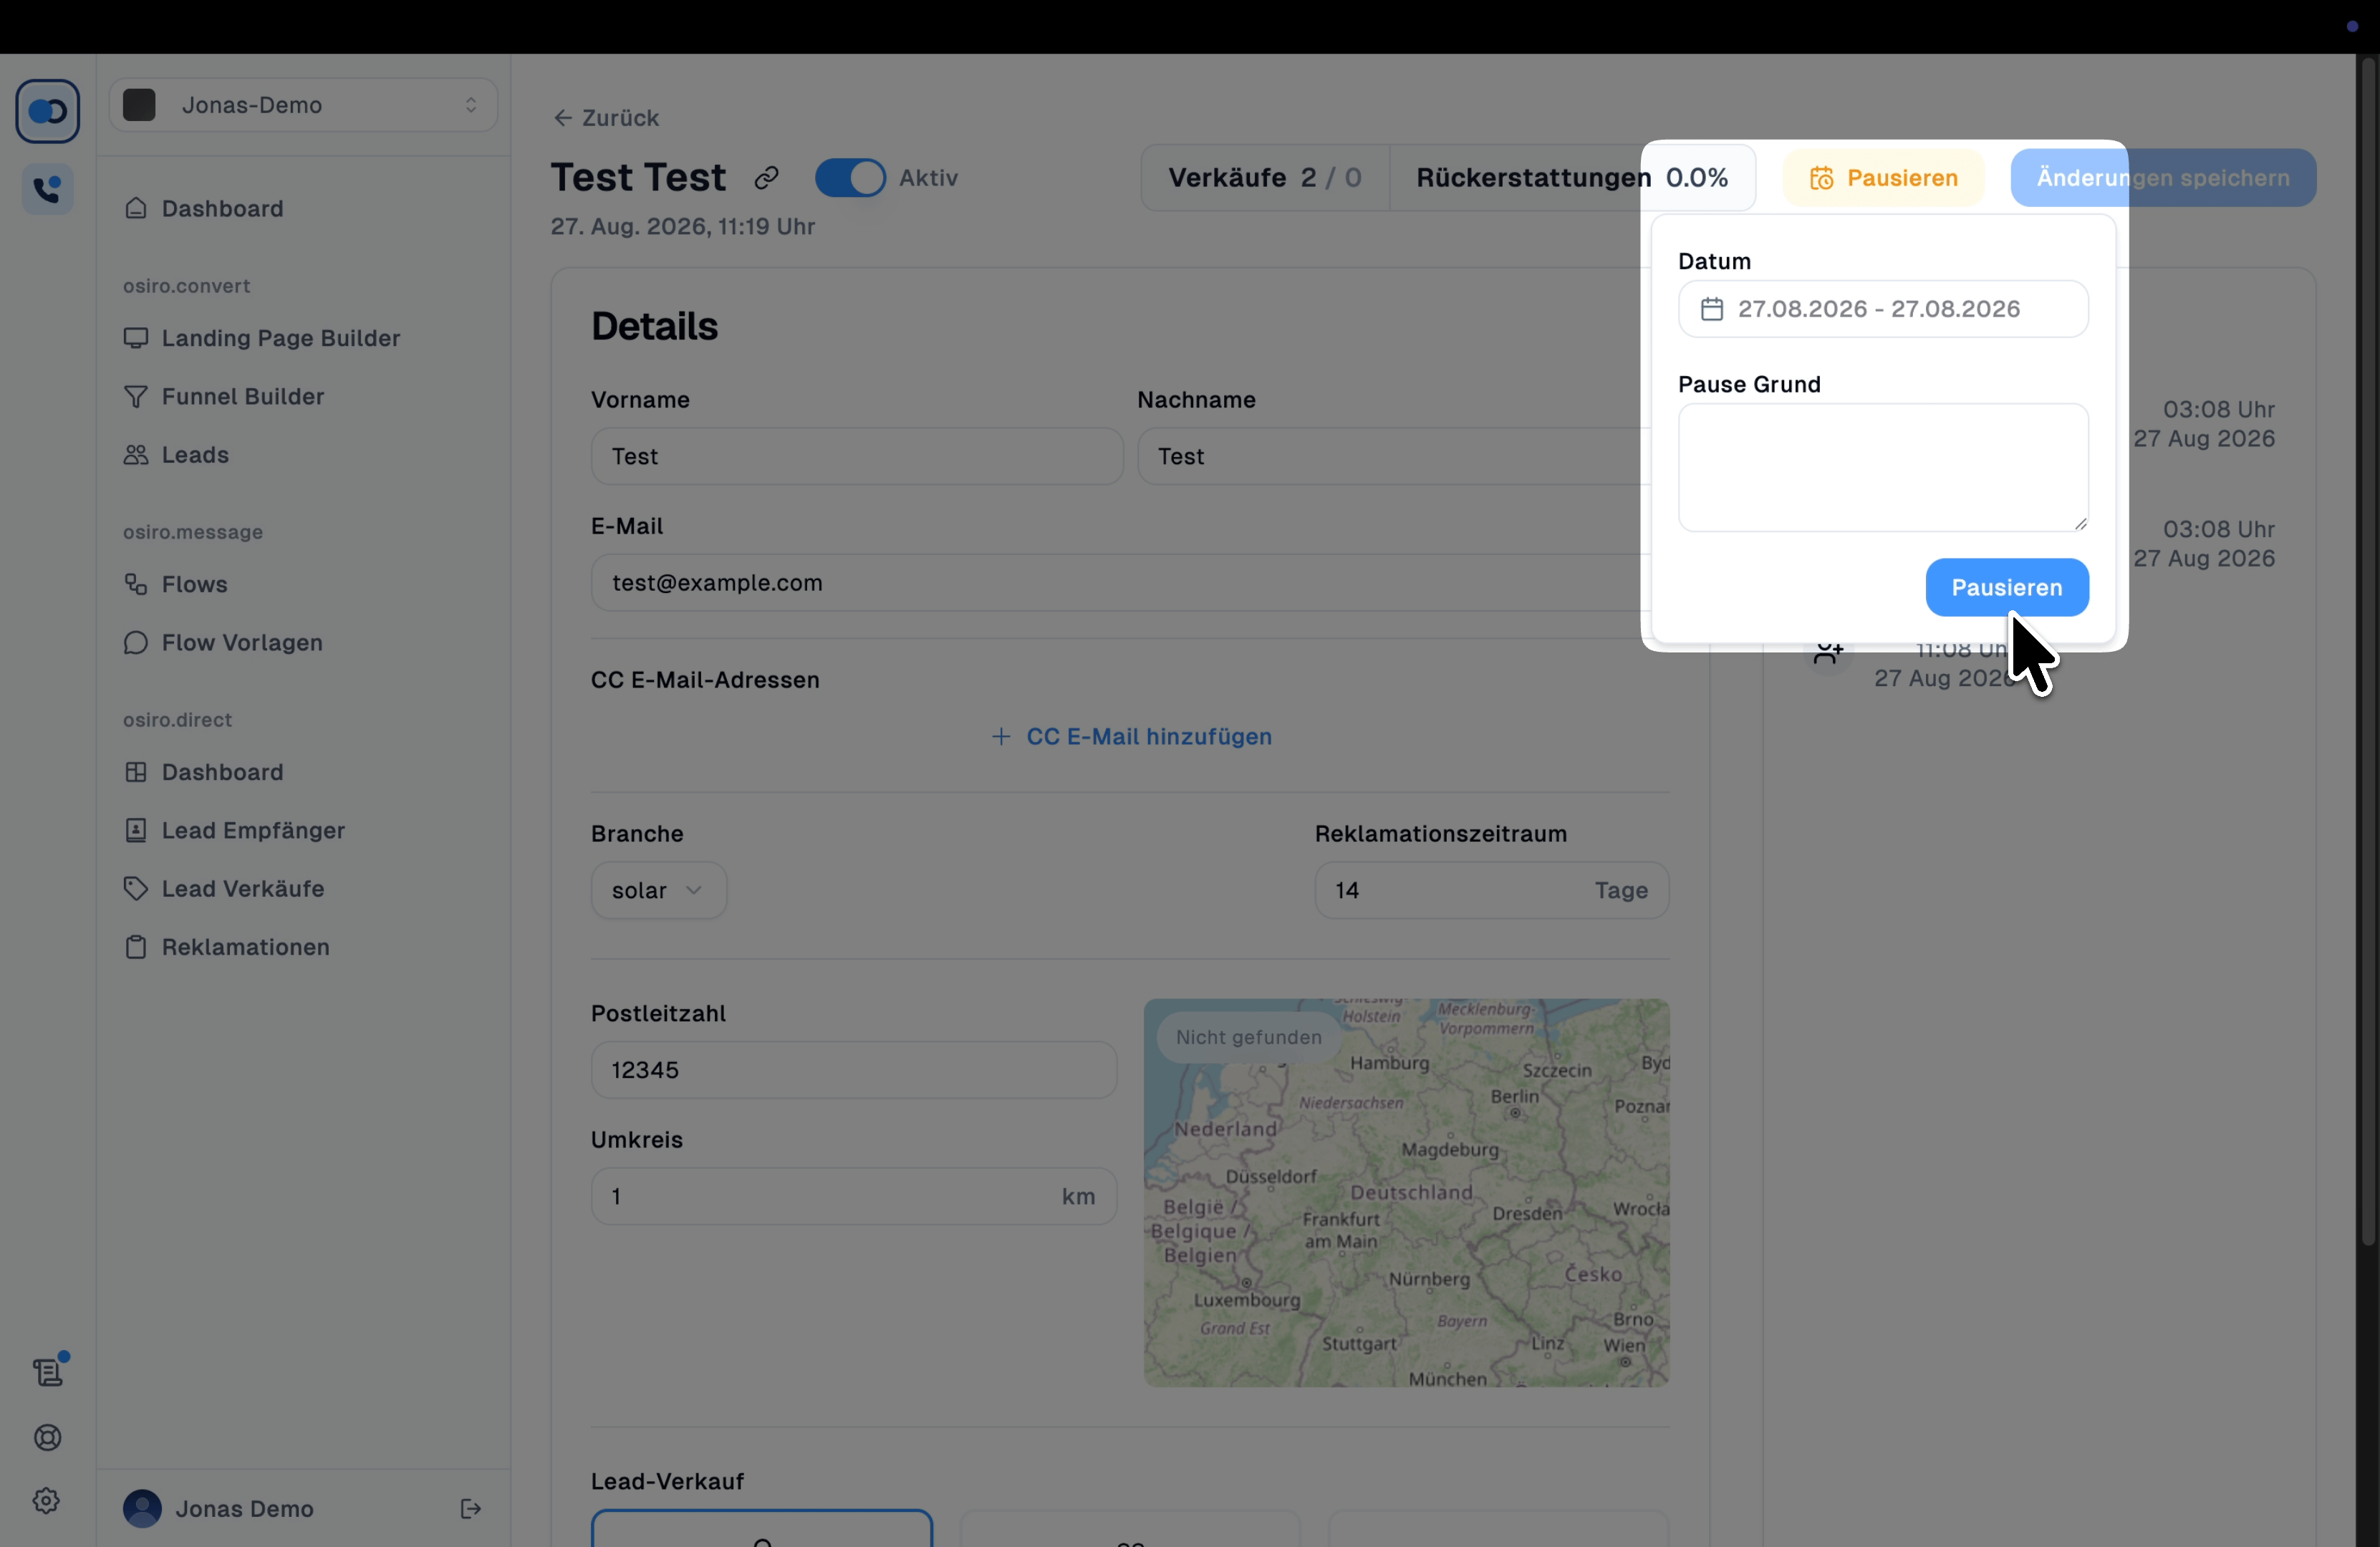The height and width of the screenshot is (1547, 2380).
Task: Click the Reklamationszeitraum days field
Action: (x=1491, y=890)
